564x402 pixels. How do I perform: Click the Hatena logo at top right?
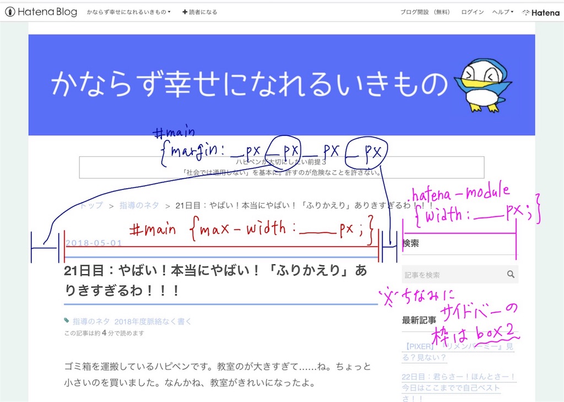pos(540,12)
